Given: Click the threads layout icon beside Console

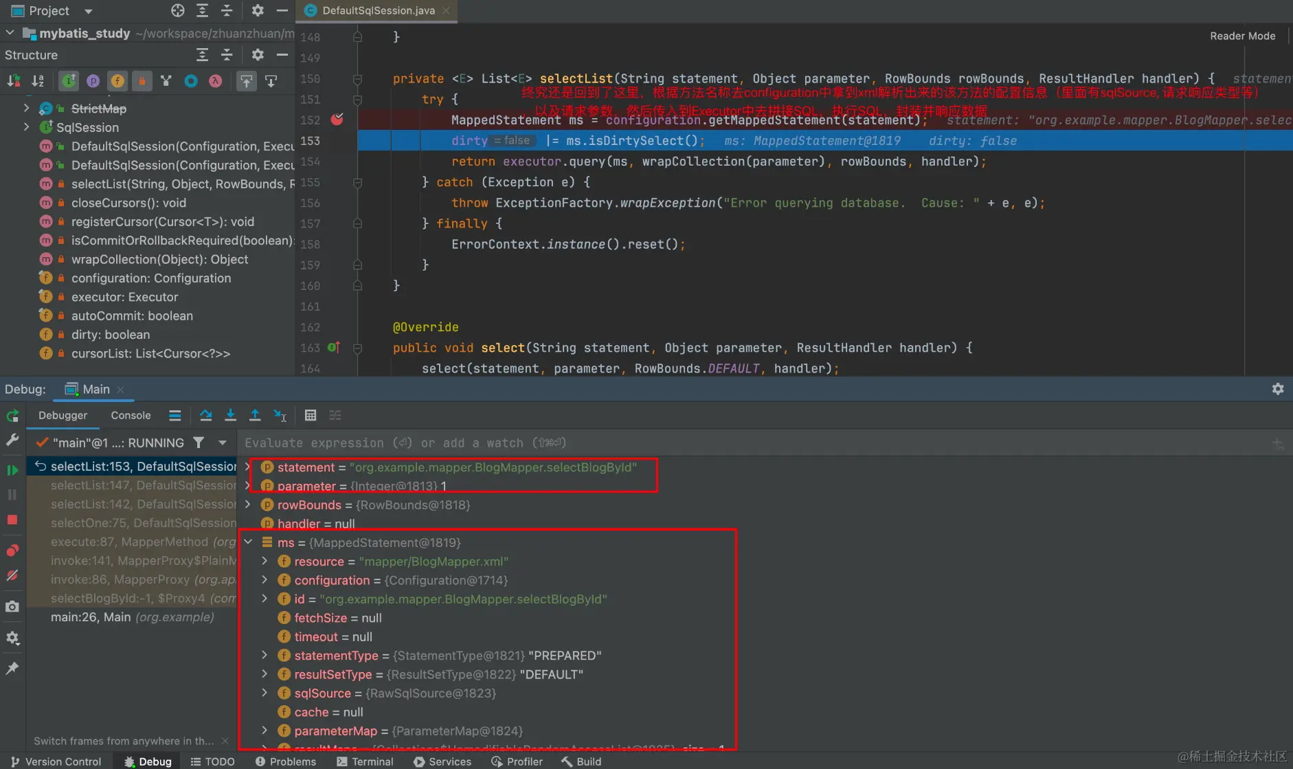Looking at the screenshot, I should (x=175, y=415).
